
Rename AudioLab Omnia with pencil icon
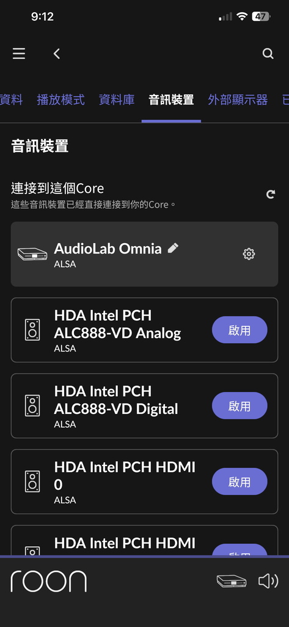click(173, 248)
